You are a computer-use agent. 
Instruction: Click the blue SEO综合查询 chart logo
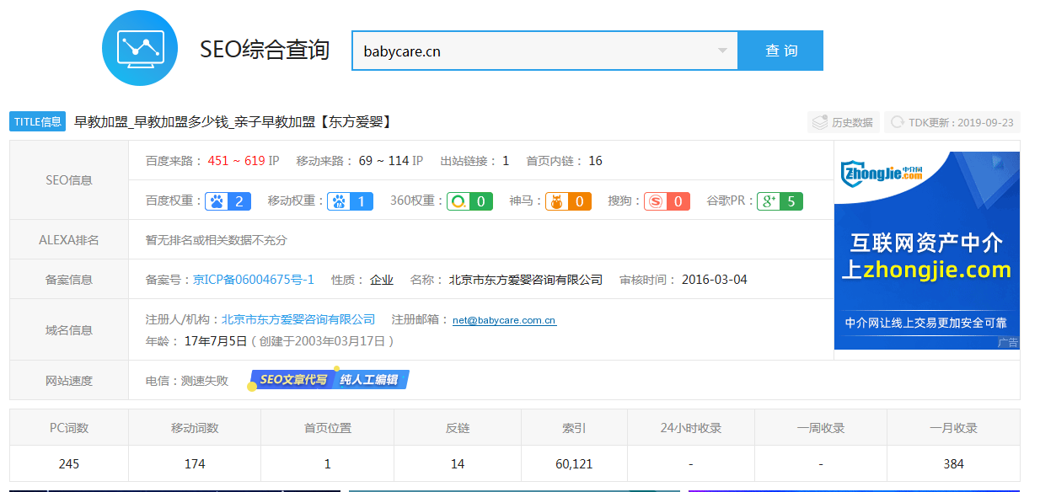(140, 48)
